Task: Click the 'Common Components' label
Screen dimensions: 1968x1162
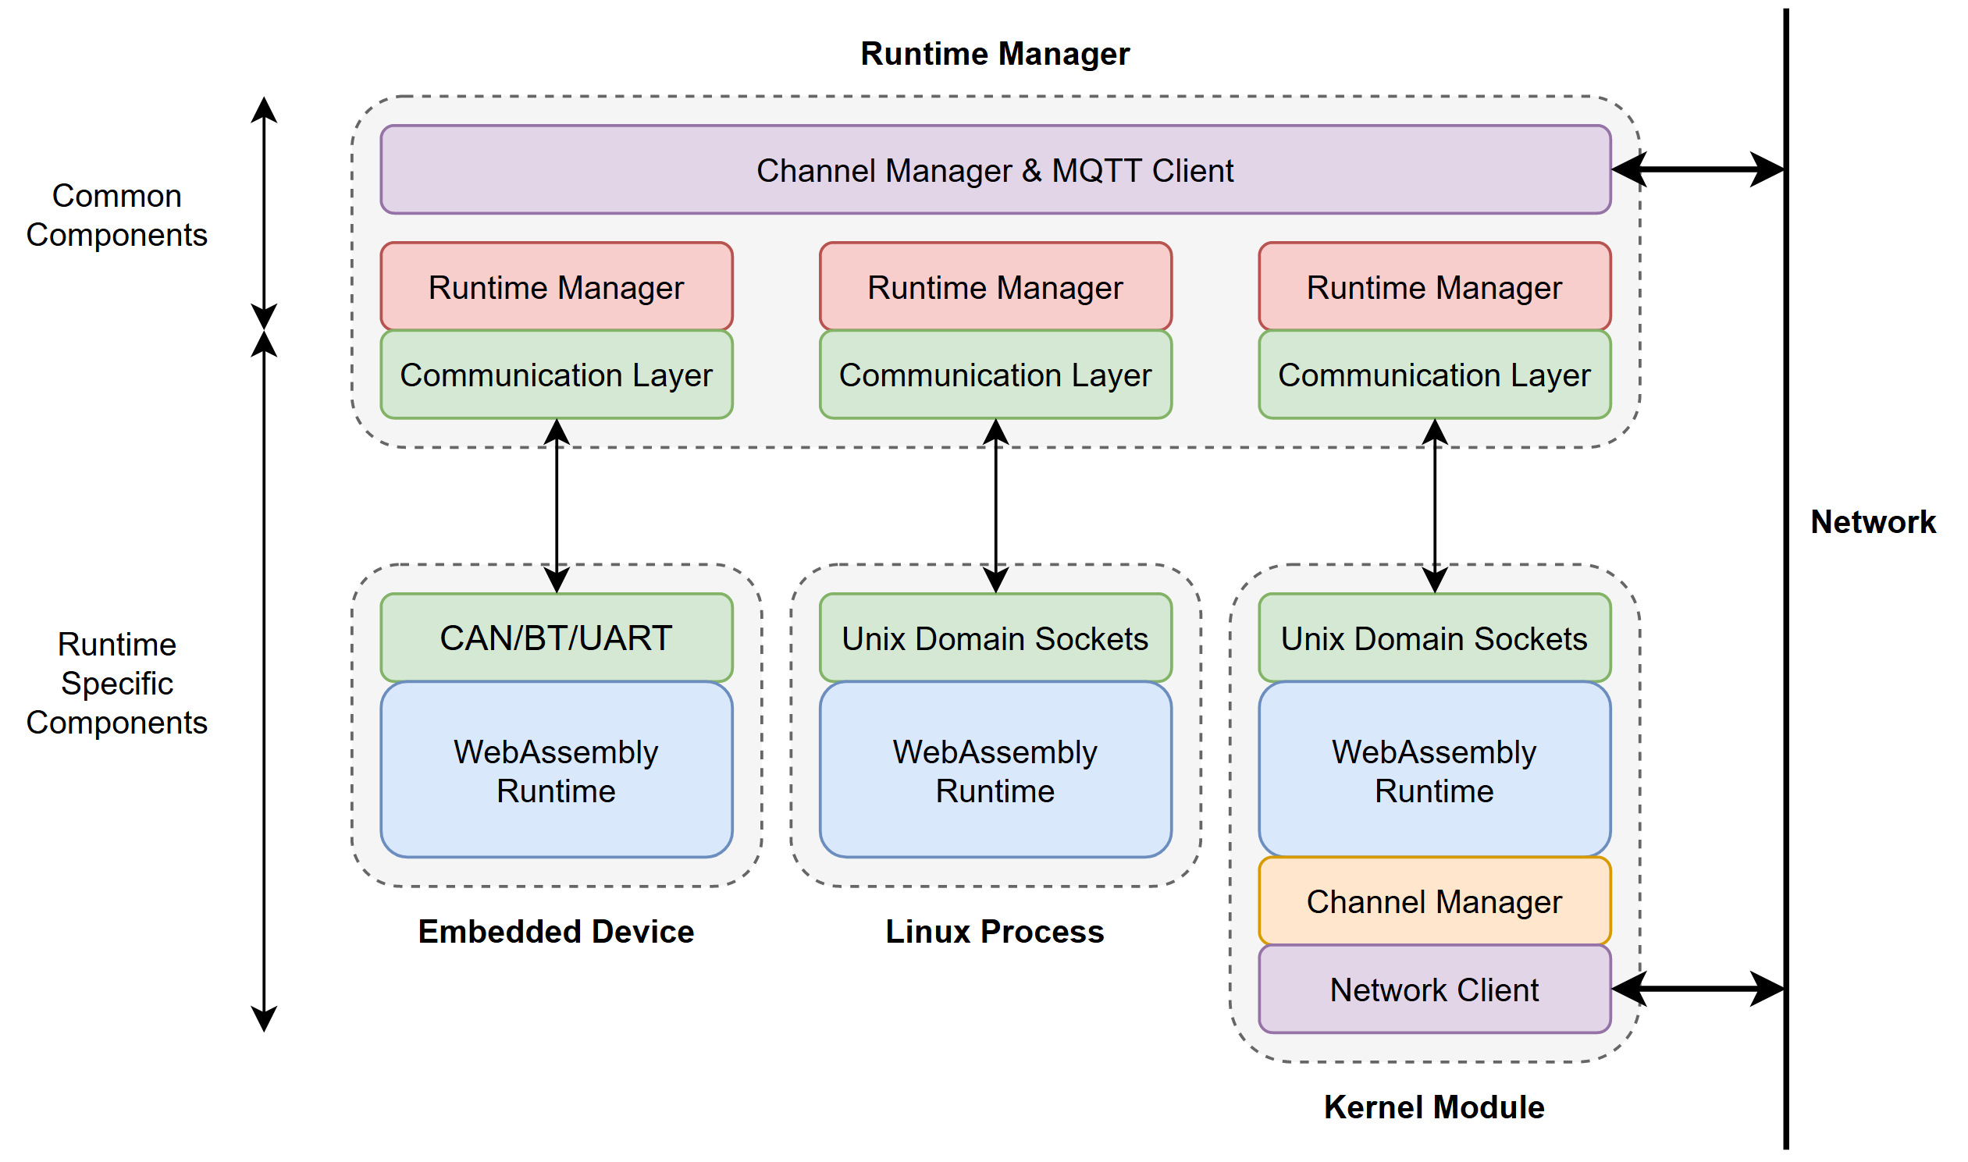Action: (116, 215)
